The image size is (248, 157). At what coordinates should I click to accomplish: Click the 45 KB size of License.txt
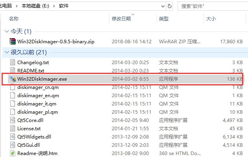click(236, 128)
